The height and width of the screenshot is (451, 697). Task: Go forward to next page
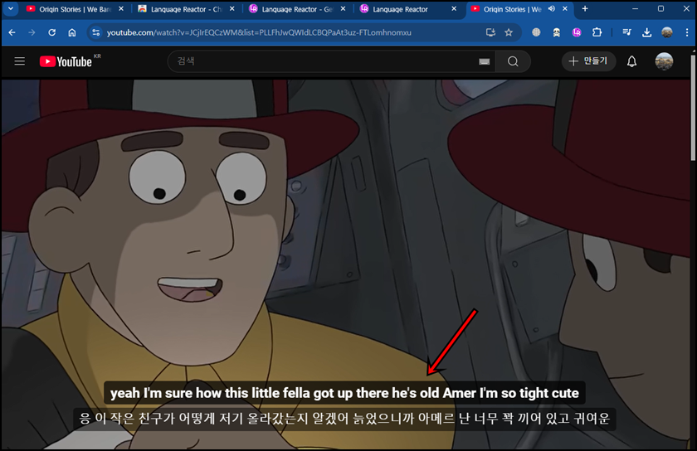[x=32, y=32]
